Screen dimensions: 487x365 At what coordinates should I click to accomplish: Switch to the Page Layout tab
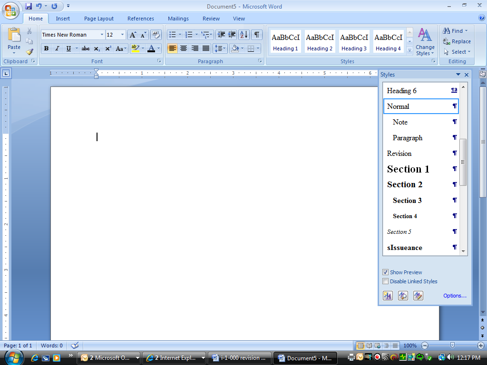tap(99, 19)
